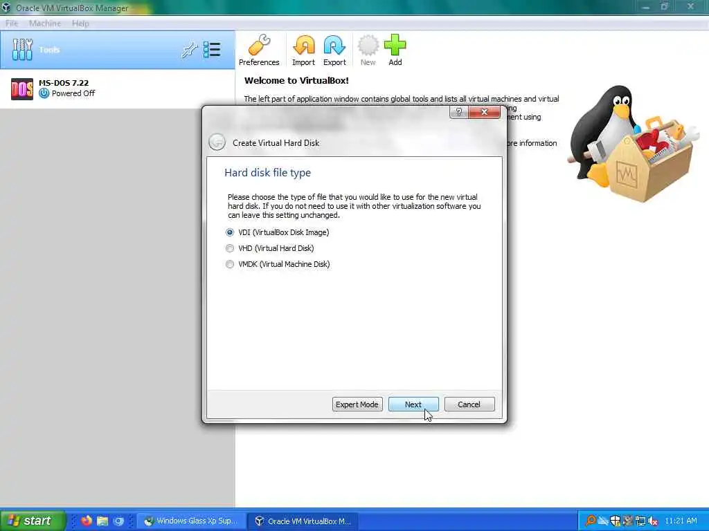709x531 pixels.
Task: Open the Machine menu
Action: [x=45, y=24]
